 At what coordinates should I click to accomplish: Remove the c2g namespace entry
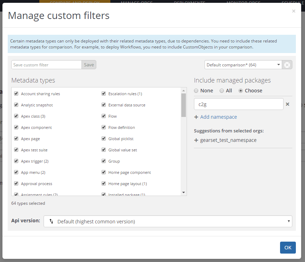pyautogui.click(x=287, y=104)
